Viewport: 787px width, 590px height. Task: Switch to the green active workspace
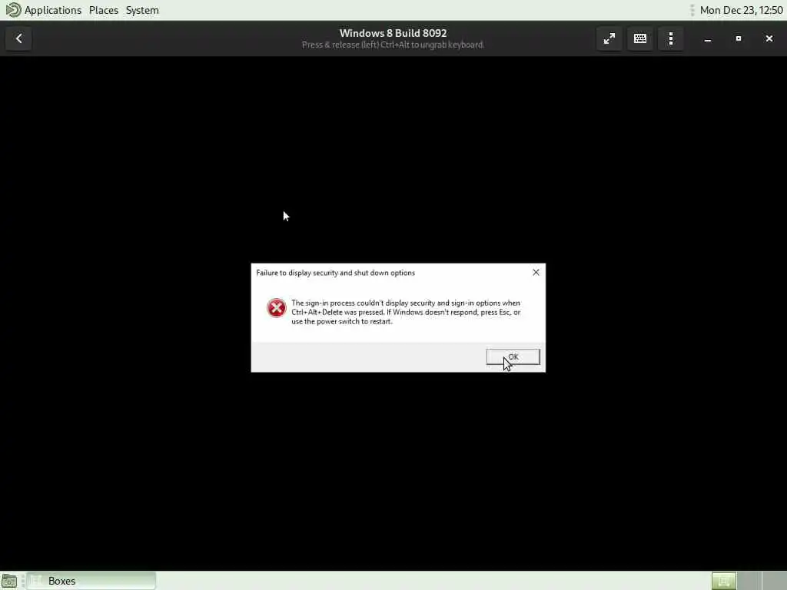pyautogui.click(x=724, y=581)
